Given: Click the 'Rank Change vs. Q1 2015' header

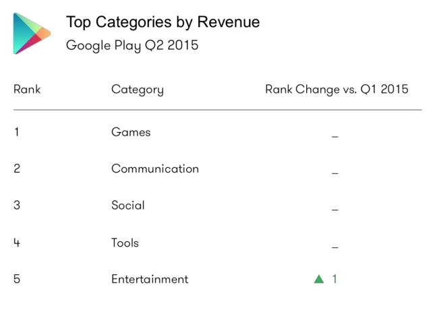Looking at the screenshot, I should (337, 89).
